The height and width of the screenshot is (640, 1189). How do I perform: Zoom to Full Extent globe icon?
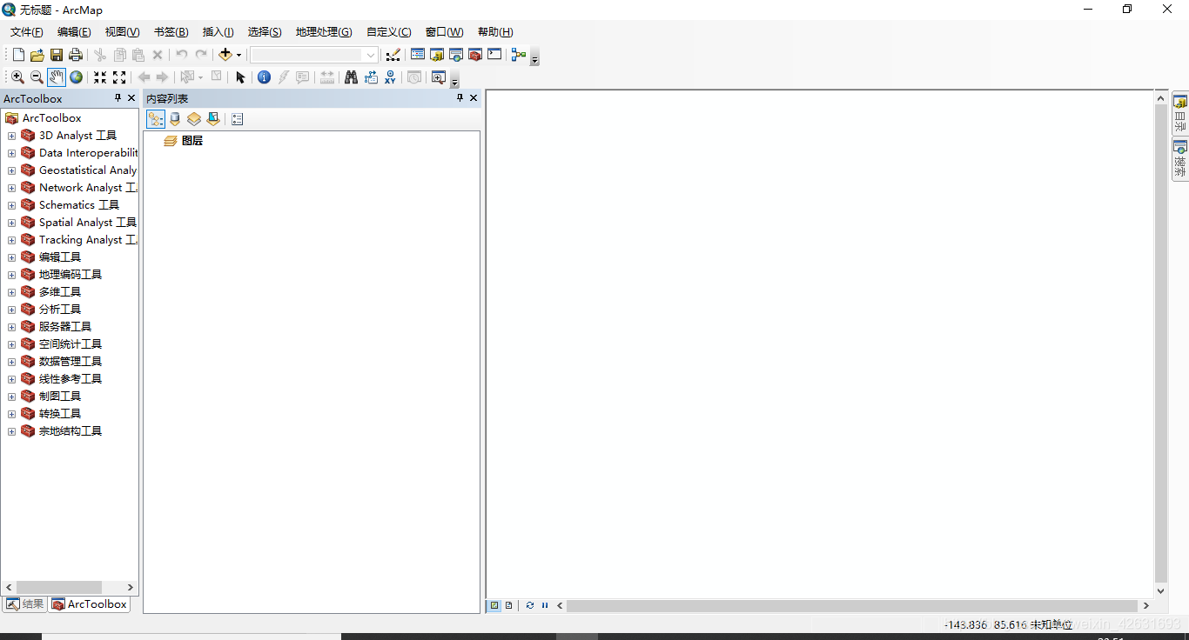point(77,77)
